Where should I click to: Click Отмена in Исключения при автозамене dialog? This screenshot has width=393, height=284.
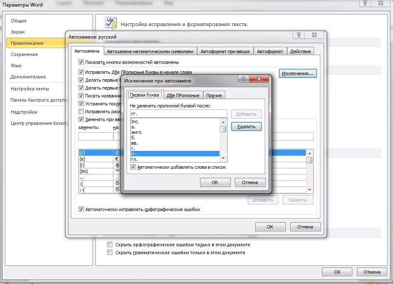250,182
